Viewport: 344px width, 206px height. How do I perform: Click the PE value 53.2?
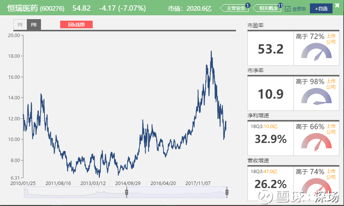pyautogui.click(x=271, y=49)
